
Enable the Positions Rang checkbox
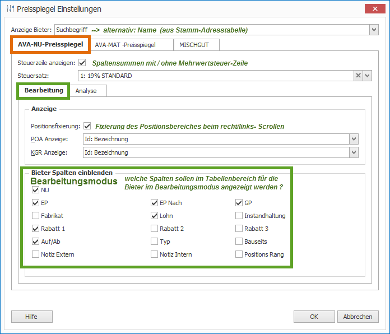pyautogui.click(x=239, y=254)
